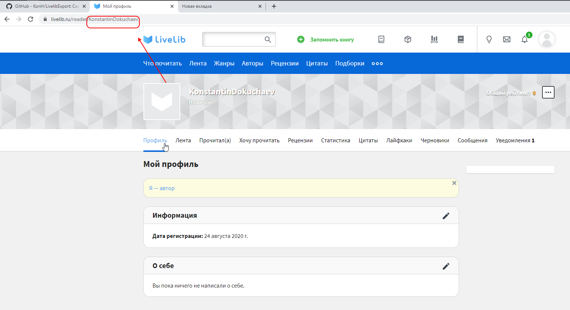The image size is (570, 310).
Task: Click Вы пока ничего не написали о себе
Action: click(x=198, y=286)
